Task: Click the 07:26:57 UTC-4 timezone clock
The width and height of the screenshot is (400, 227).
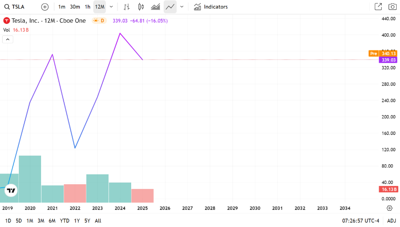Action: coord(360,221)
